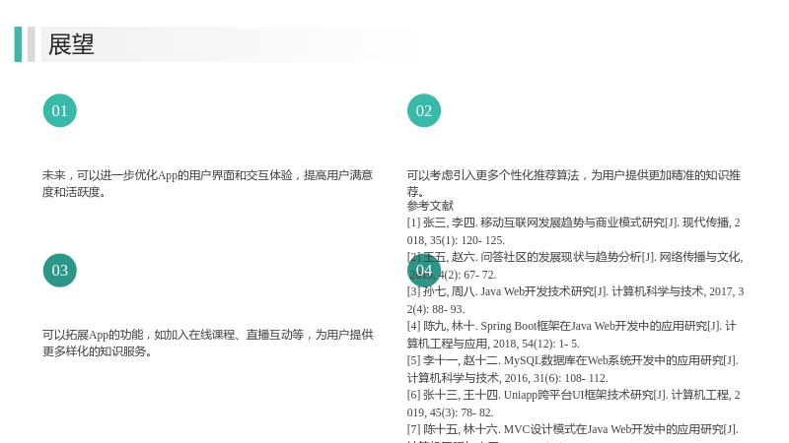Click the teal 01 circle badge

pyautogui.click(x=60, y=110)
